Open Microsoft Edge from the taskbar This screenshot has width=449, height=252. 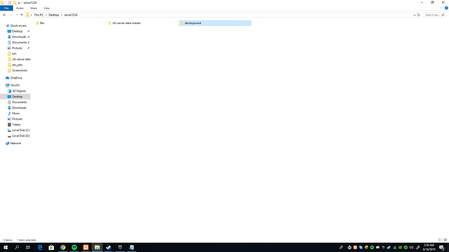click(40, 247)
